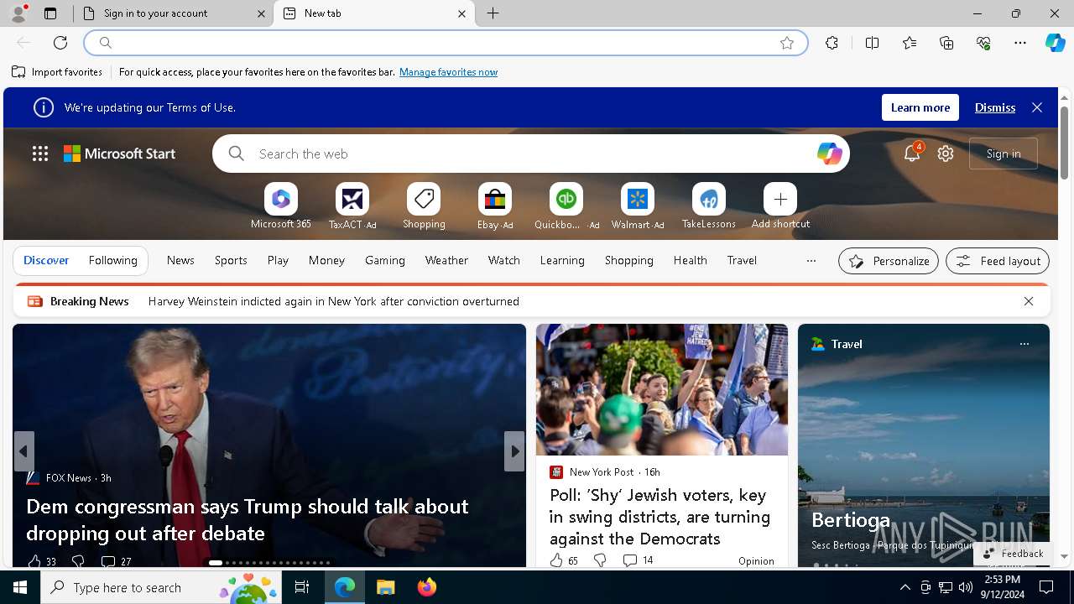Screen dimensions: 1074x604
Task: Open comments on the Poll article
Action: click(x=638, y=560)
